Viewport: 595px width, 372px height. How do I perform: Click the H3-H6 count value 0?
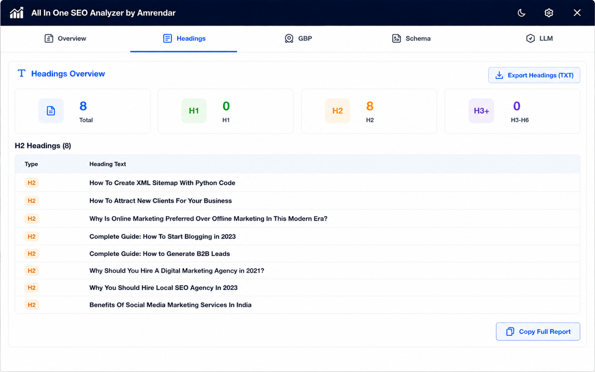(517, 106)
